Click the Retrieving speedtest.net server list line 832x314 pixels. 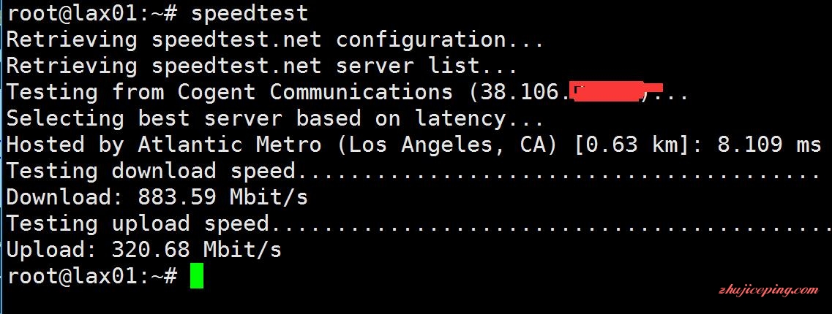click(262, 66)
